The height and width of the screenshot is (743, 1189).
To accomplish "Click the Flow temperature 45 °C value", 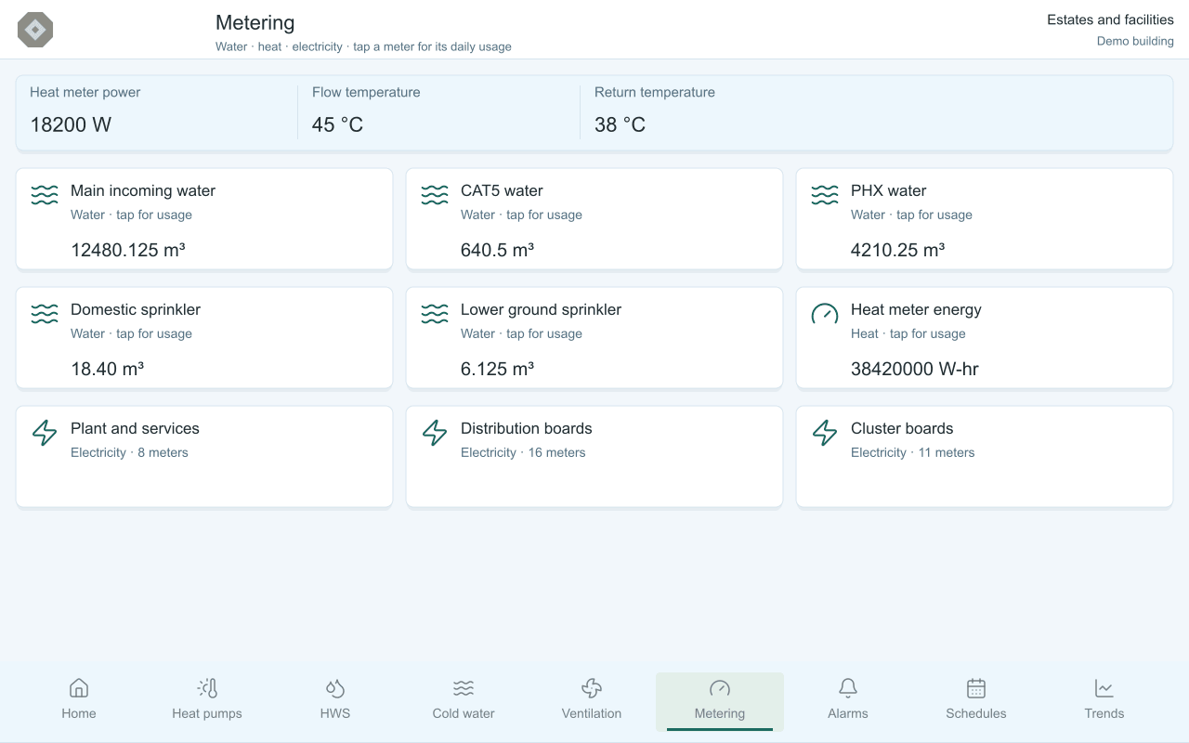I will click(337, 124).
